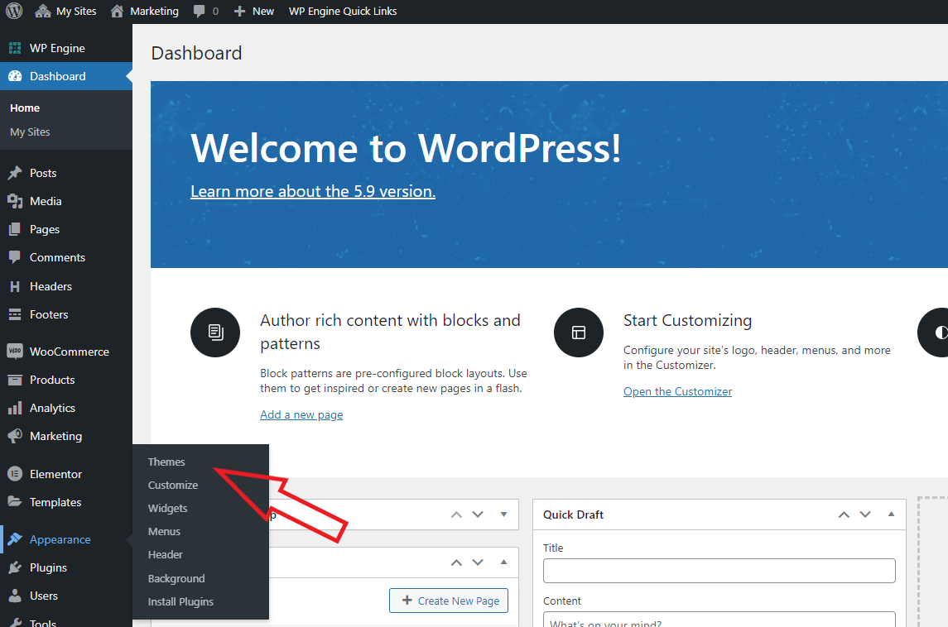Screen dimensions: 948x627
Task: Click the move-up chevron on Quick Draft
Action: 844,514
